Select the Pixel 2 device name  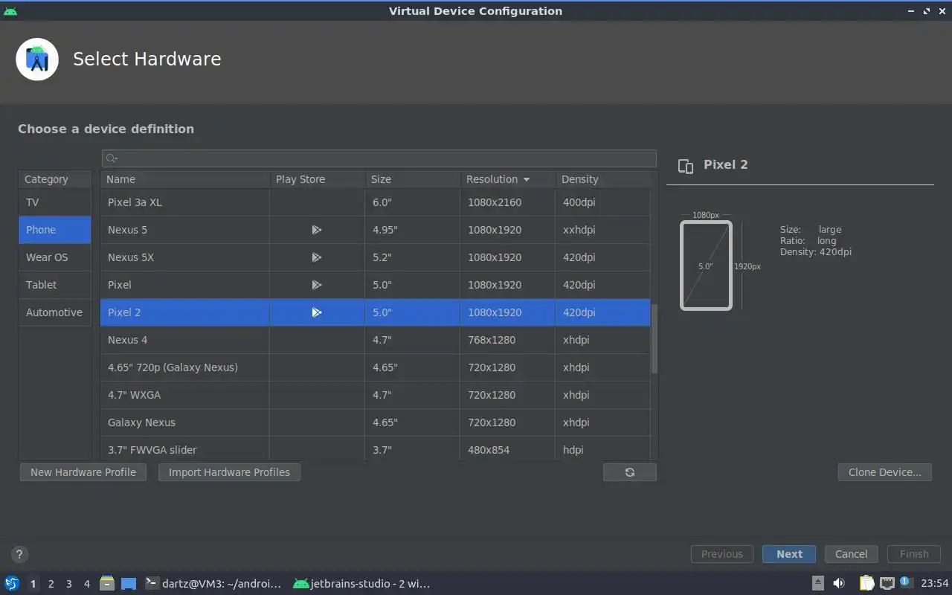(x=124, y=312)
